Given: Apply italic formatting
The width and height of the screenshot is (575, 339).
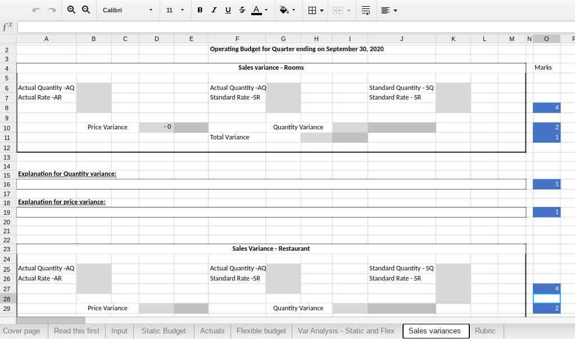Looking at the screenshot, I should pyautogui.click(x=214, y=10).
